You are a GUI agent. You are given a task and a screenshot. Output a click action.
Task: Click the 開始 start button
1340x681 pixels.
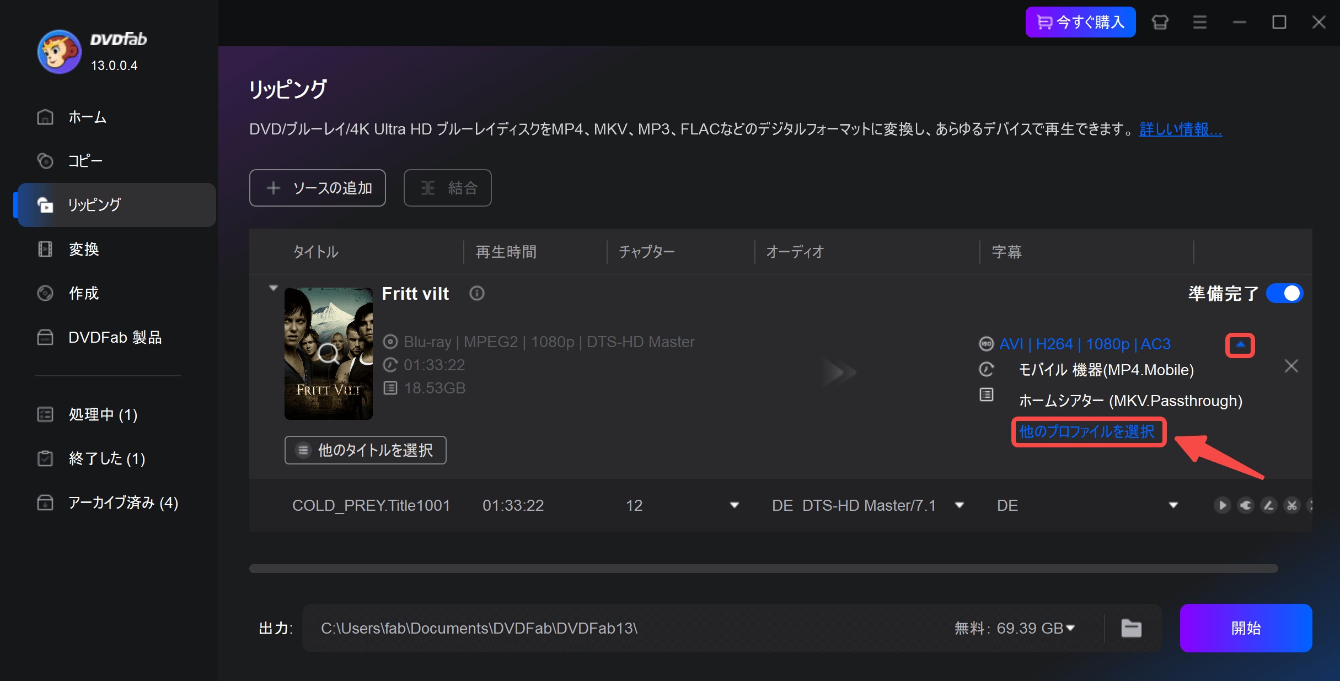point(1246,628)
